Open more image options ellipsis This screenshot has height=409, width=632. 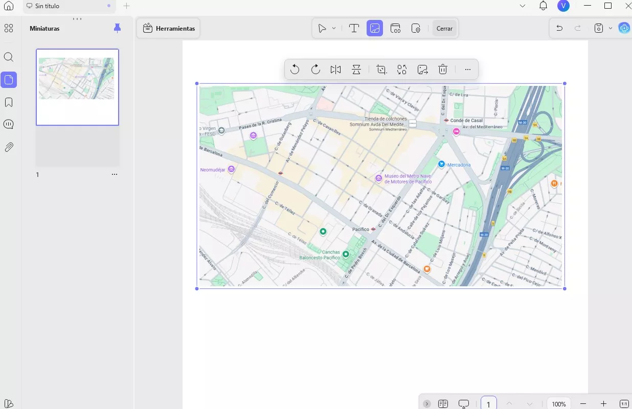tap(468, 70)
